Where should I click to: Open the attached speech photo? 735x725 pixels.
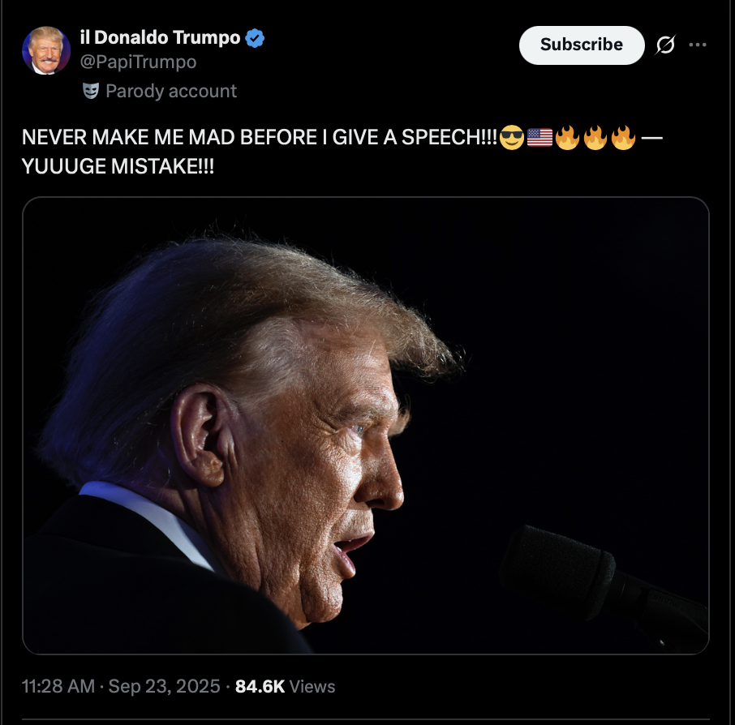[x=365, y=425]
